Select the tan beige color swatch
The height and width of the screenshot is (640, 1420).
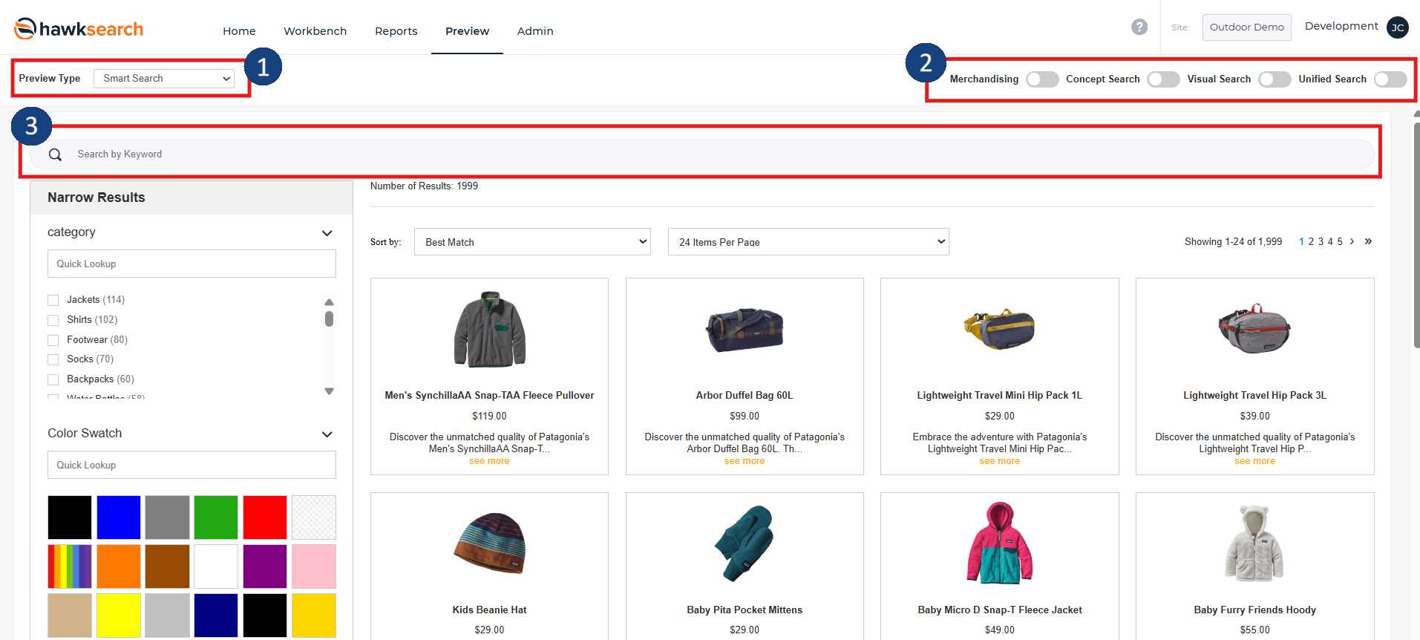point(70,615)
